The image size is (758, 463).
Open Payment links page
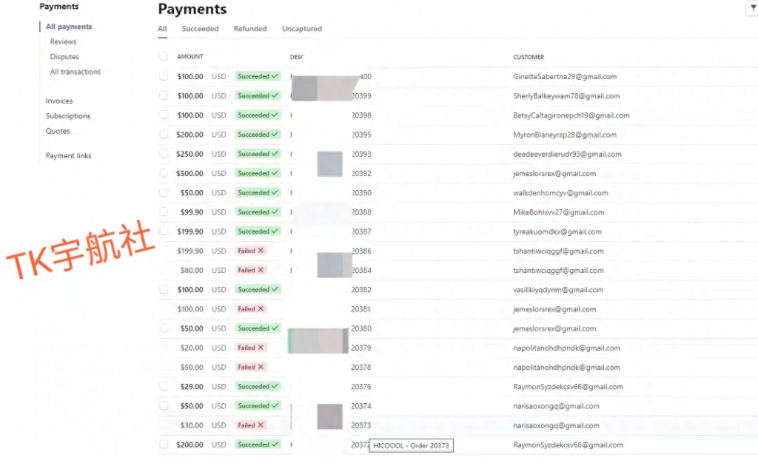pyautogui.click(x=68, y=155)
